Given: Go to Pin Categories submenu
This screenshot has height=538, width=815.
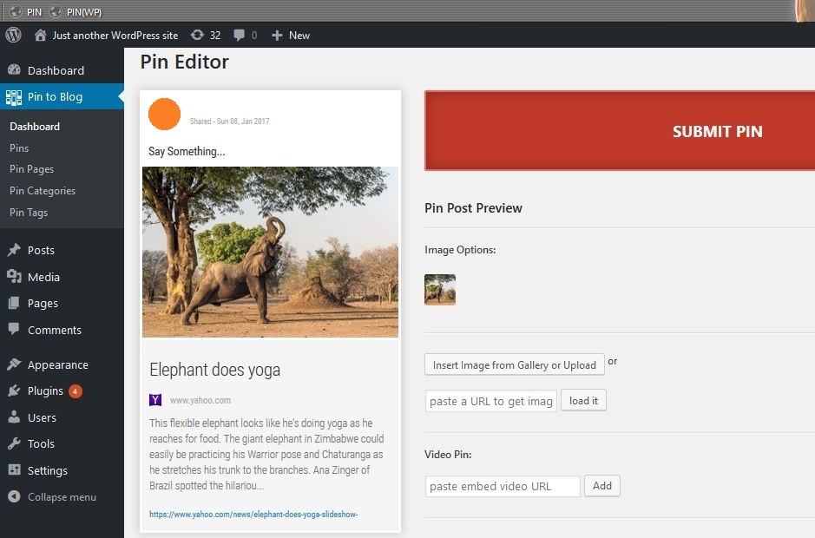Looking at the screenshot, I should [x=43, y=191].
